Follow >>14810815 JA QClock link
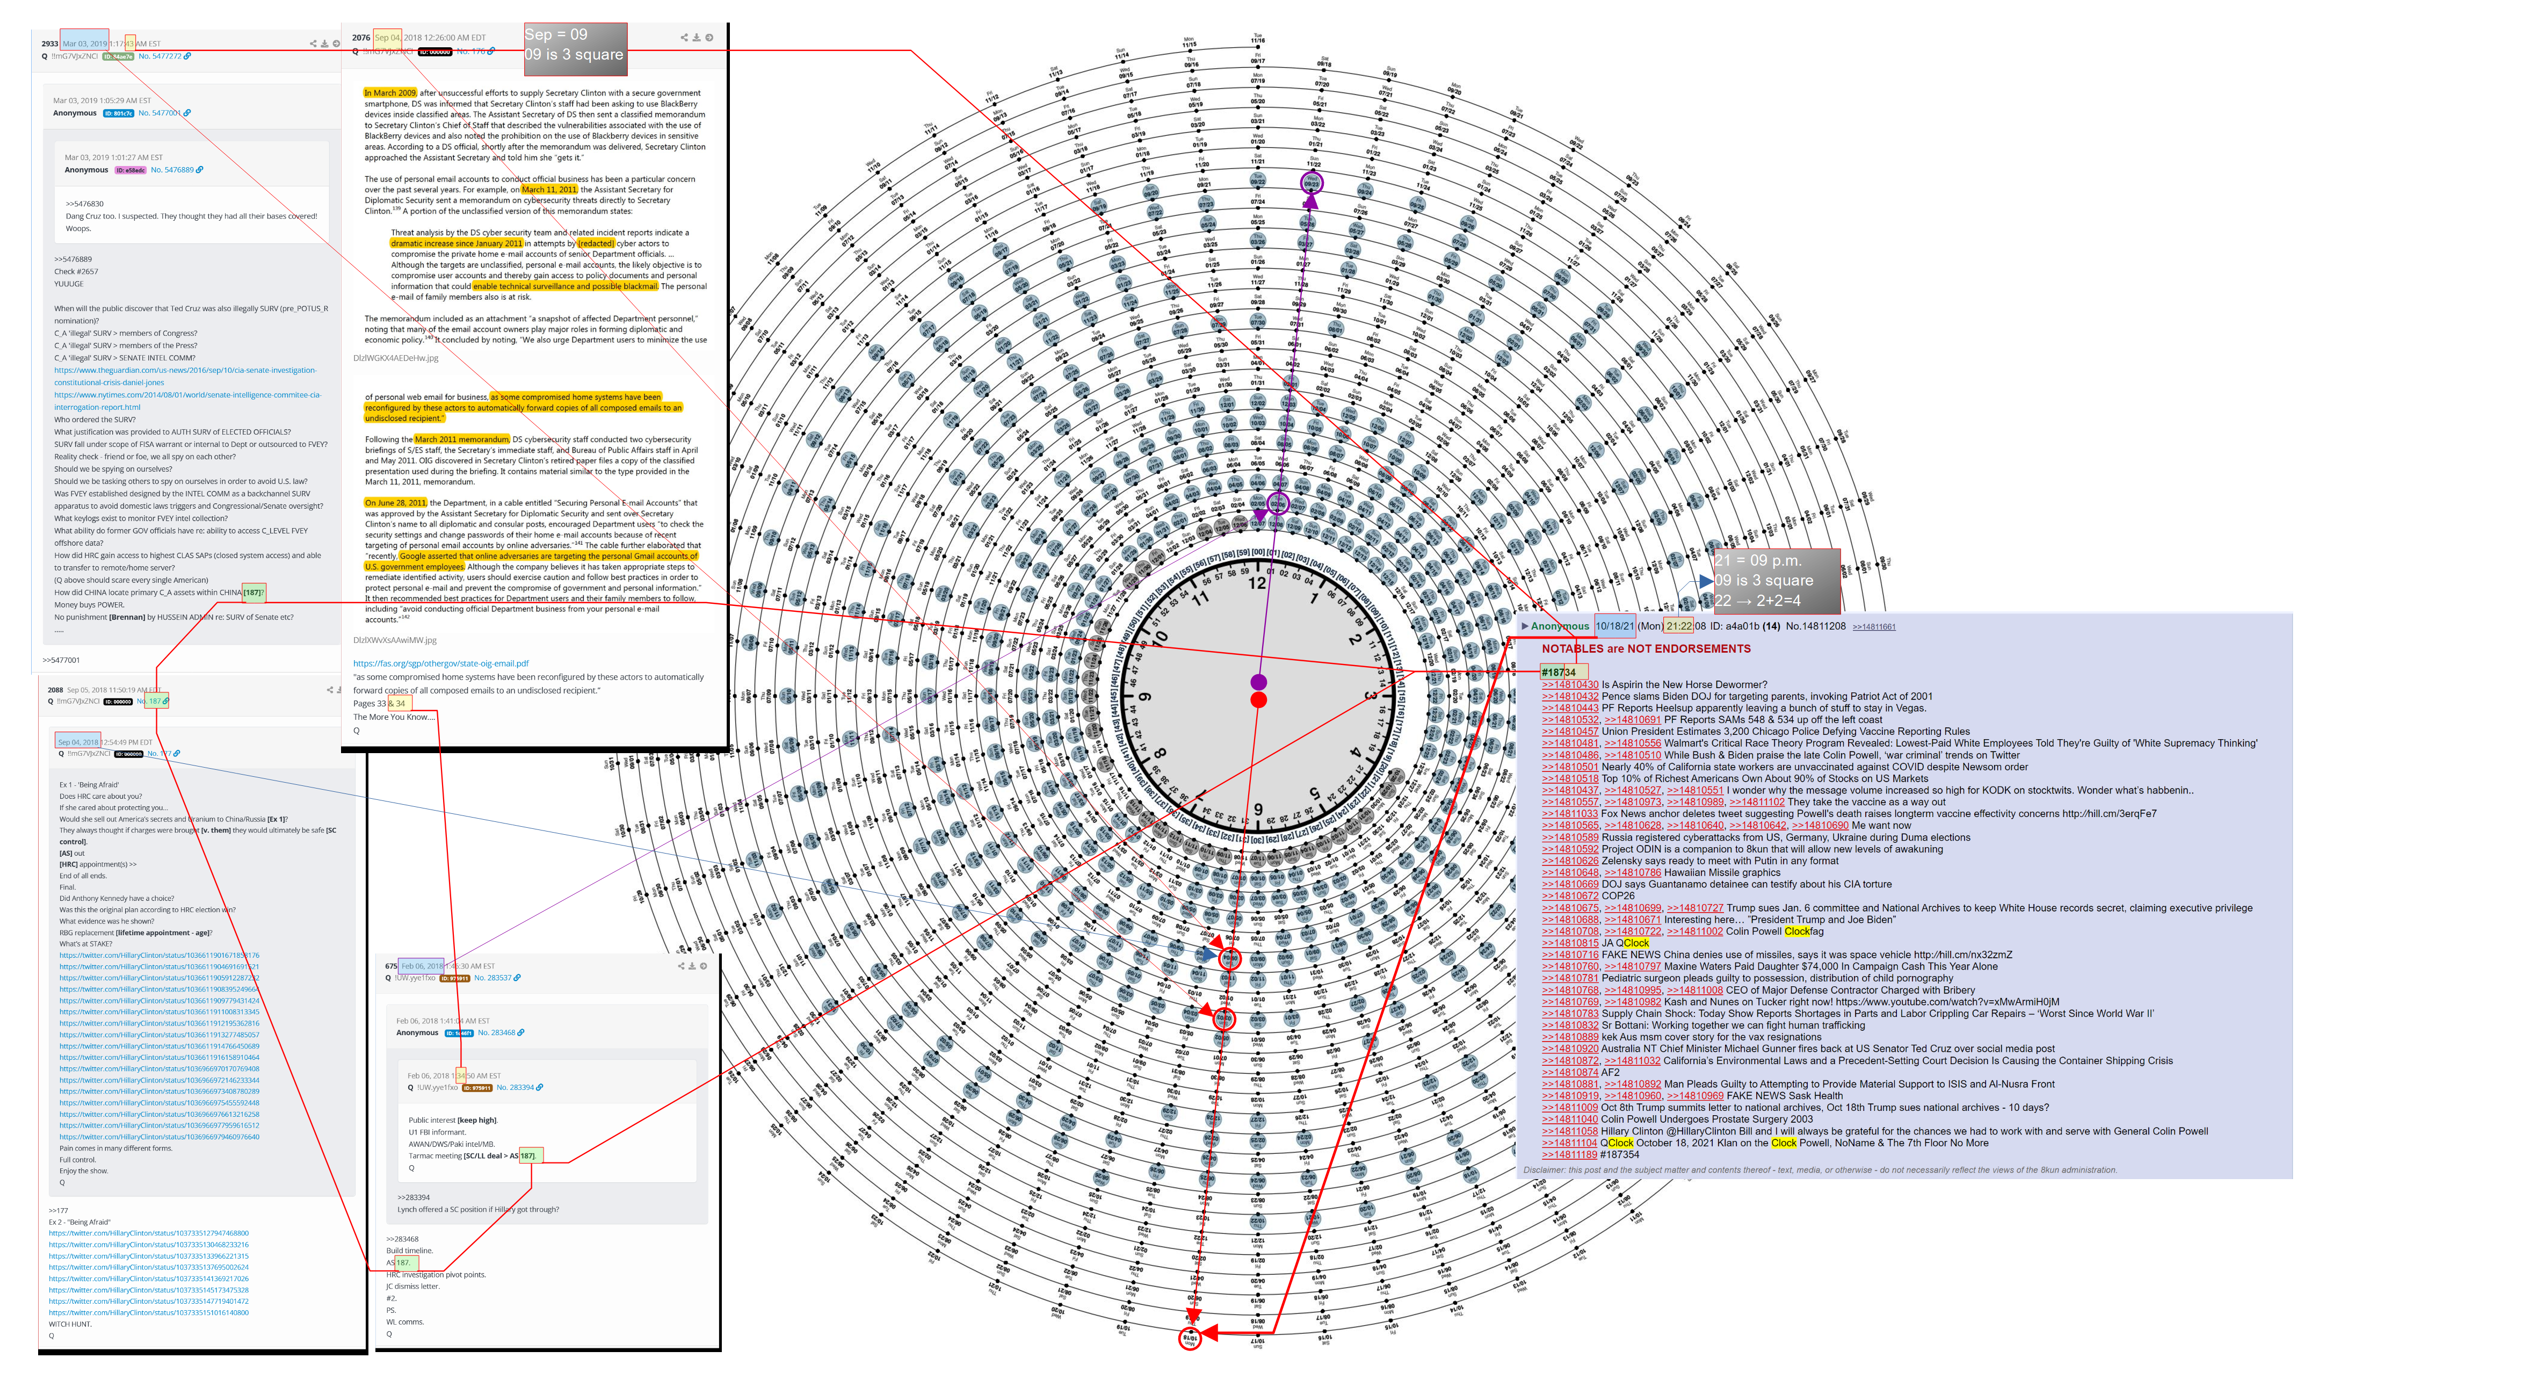This screenshot has width=2521, height=1387. pyautogui.click(x=1570, y=943)
